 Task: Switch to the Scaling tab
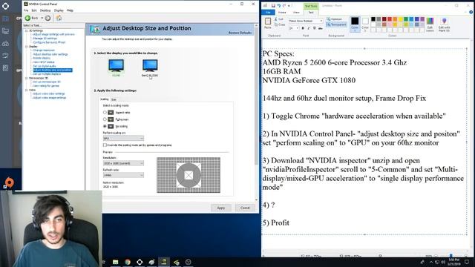pos(105,99)
